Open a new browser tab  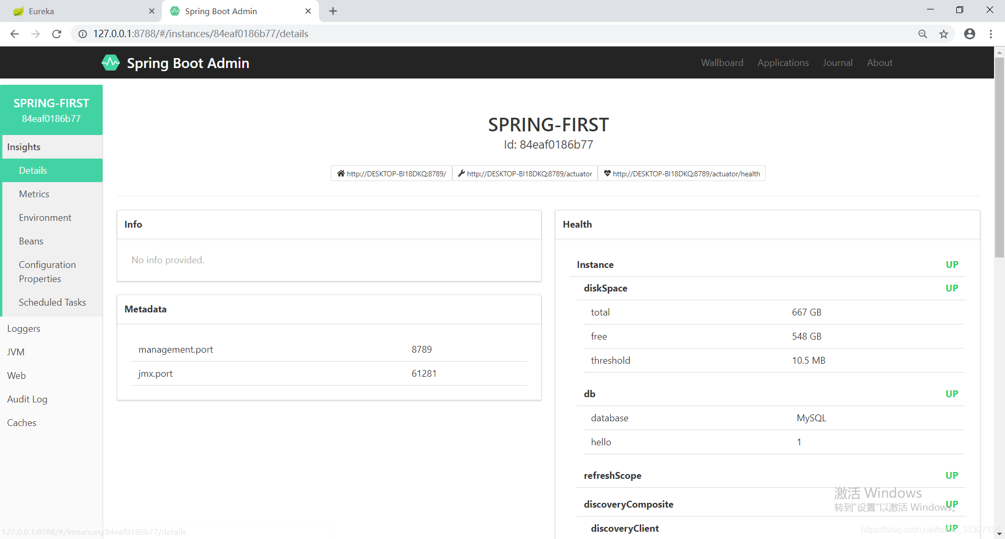[x=333, y=11]
